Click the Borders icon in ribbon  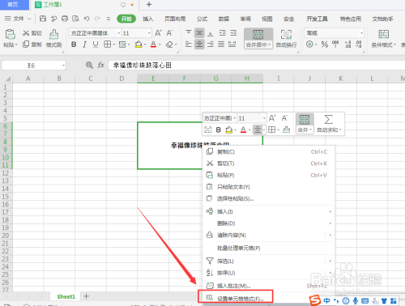[107, 45]
